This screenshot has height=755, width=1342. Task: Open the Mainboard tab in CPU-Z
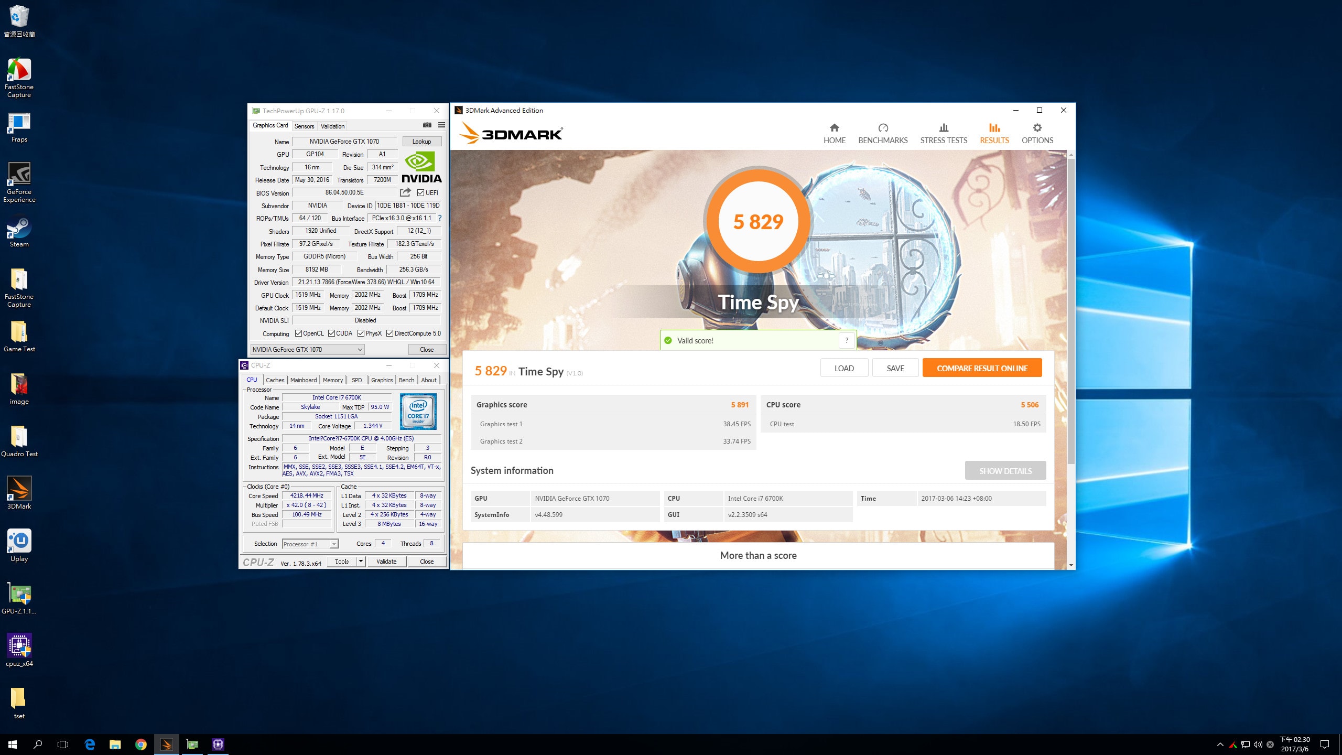point(304,380)
